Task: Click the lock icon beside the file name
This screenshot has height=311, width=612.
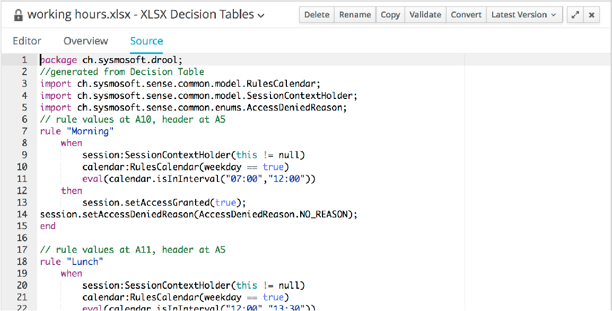Action: point(18,15)
